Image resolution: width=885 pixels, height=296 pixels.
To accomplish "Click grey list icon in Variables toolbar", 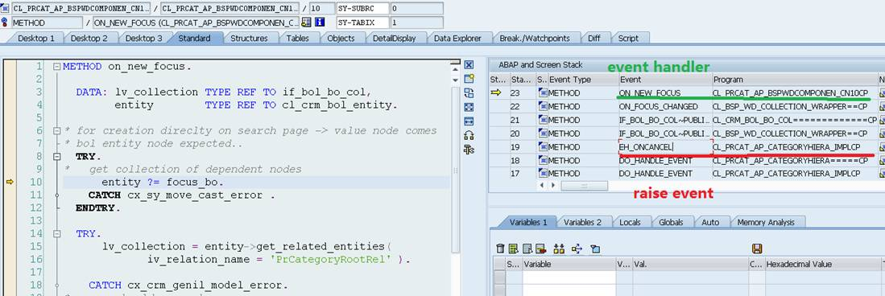I will tap(527, 249).
